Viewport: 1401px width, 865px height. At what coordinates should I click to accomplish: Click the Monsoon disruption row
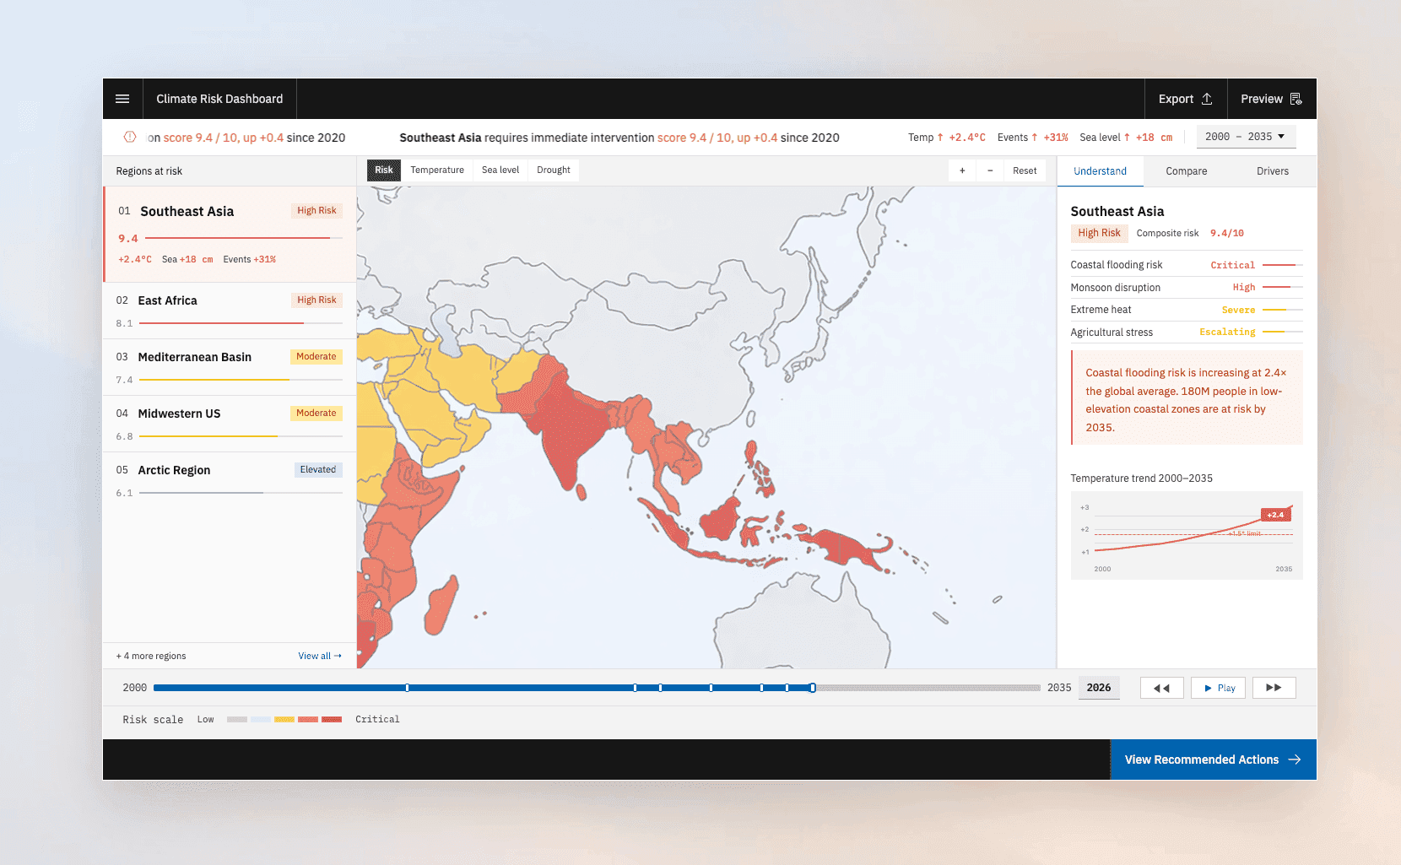click(1187, 288)
